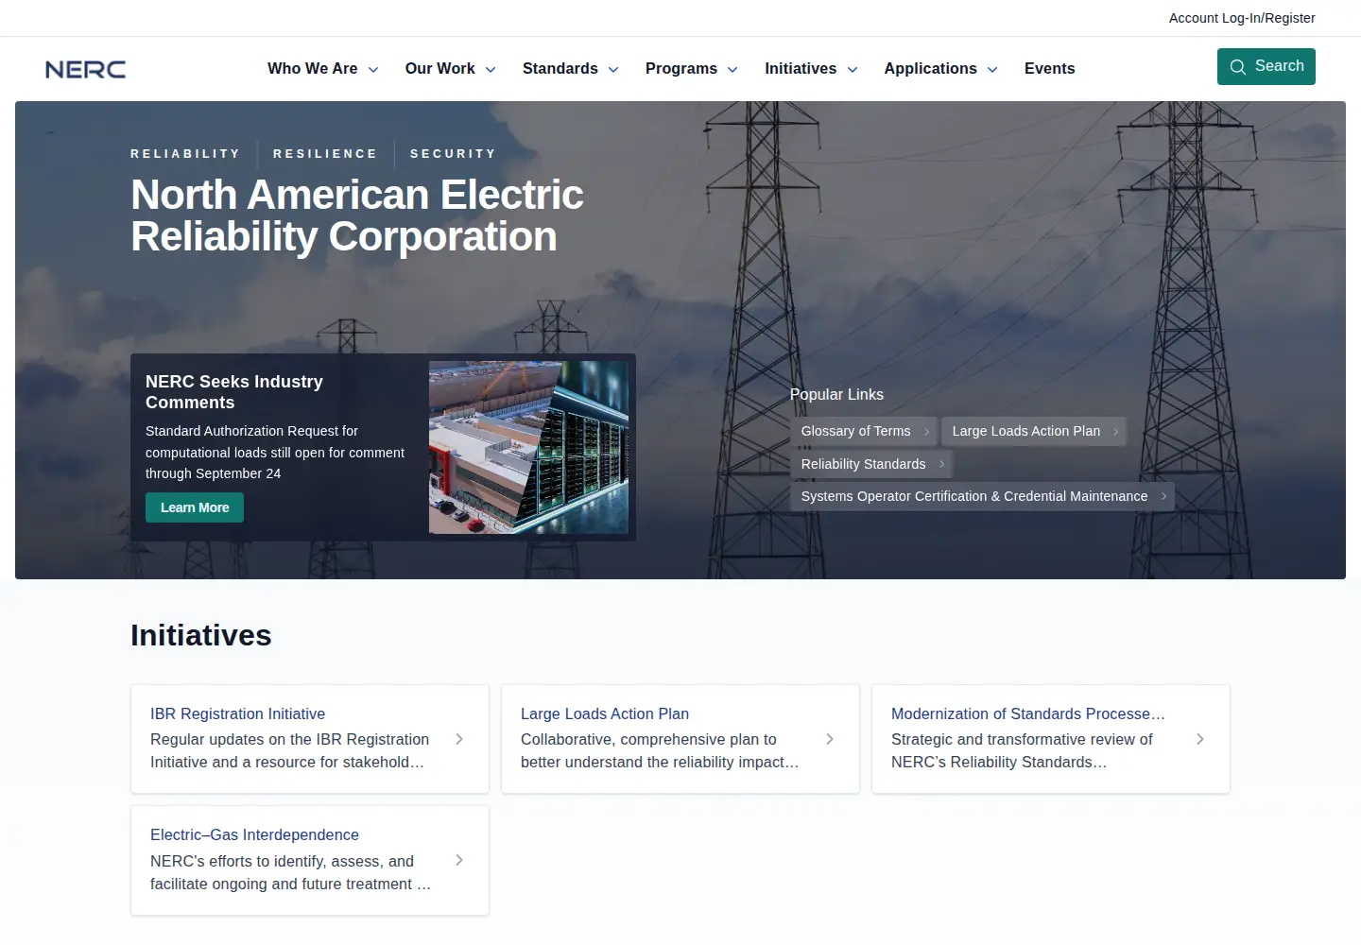Click chevron on Modernization of Standards card
The width and height of the screenshot is (1361, 945).
(x=1200, y=739)
